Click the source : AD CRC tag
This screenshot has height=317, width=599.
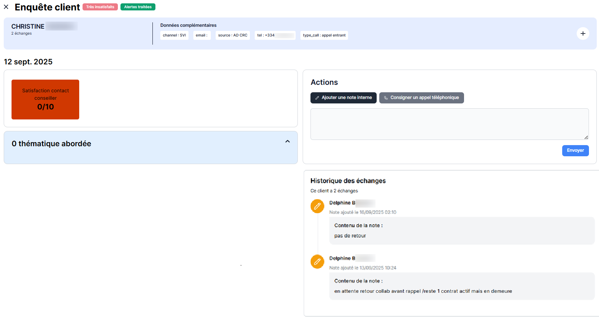tap(232, 35)
